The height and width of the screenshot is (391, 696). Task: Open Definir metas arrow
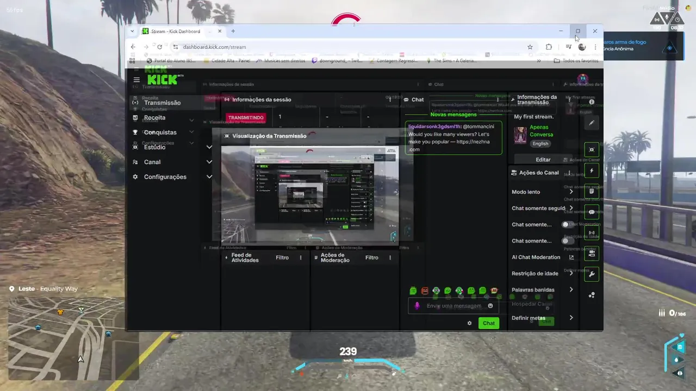pos(571,318)
